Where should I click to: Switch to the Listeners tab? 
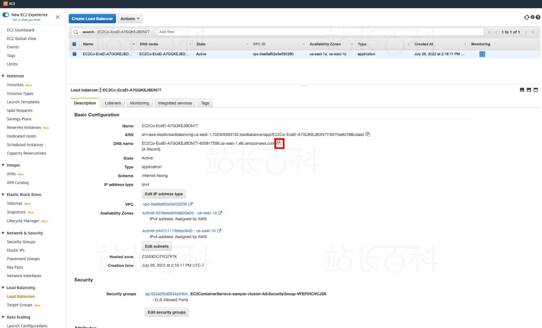click(113, 103)
